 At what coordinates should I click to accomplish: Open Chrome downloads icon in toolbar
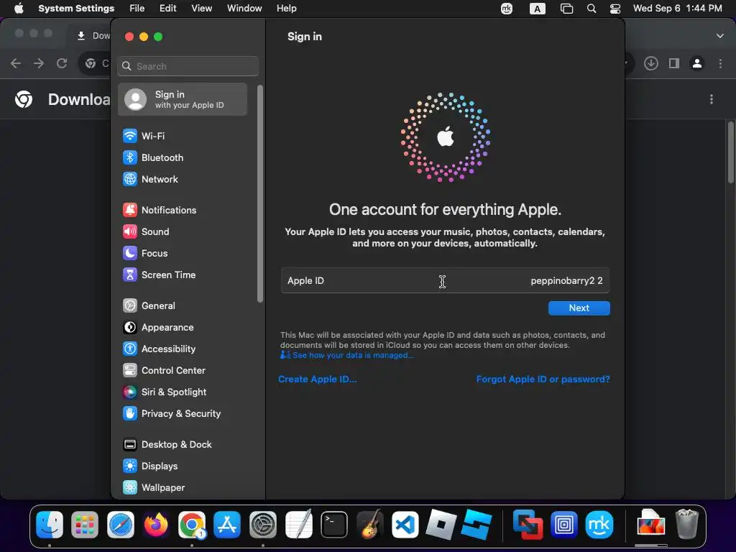click(651, 63)
